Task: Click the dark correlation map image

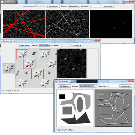Action: 72,63
